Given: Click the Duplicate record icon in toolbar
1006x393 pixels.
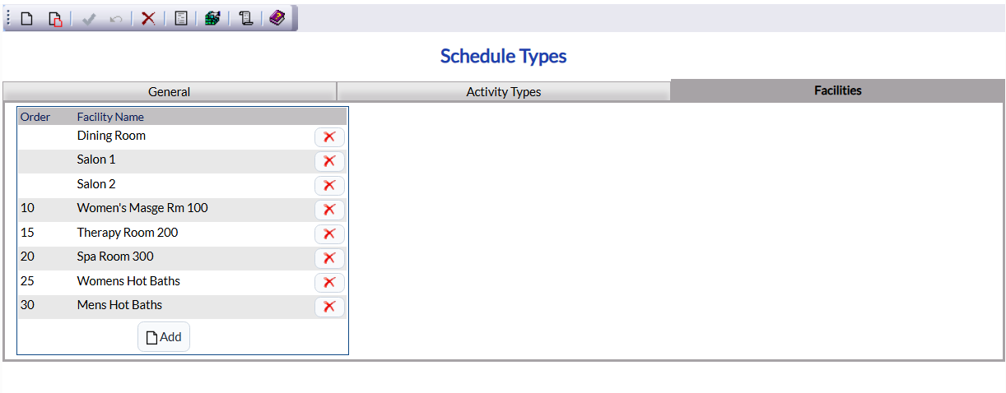Looking at the screenshot, I should (55, 18).
